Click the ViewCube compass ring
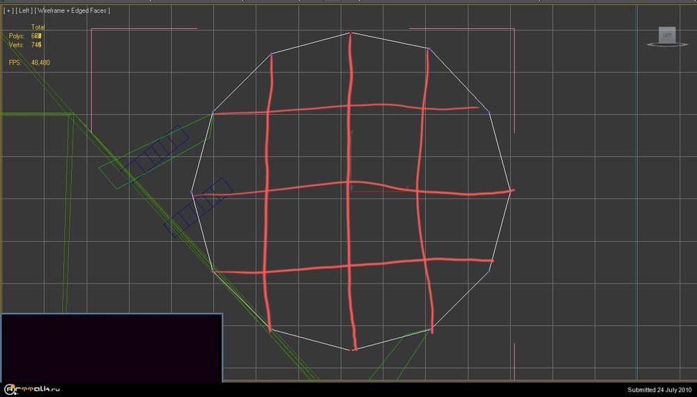Viewport: 697px width, 397px height. tap(667, 45)
